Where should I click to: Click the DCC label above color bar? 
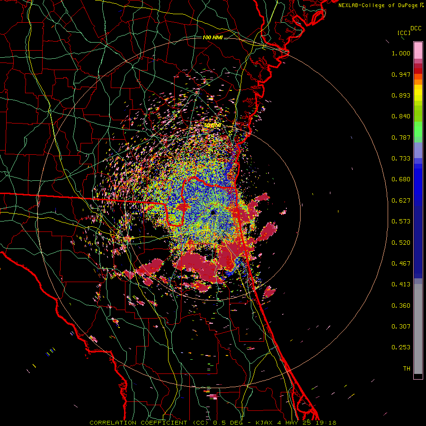pyautogui.click(x=416, y=28)
